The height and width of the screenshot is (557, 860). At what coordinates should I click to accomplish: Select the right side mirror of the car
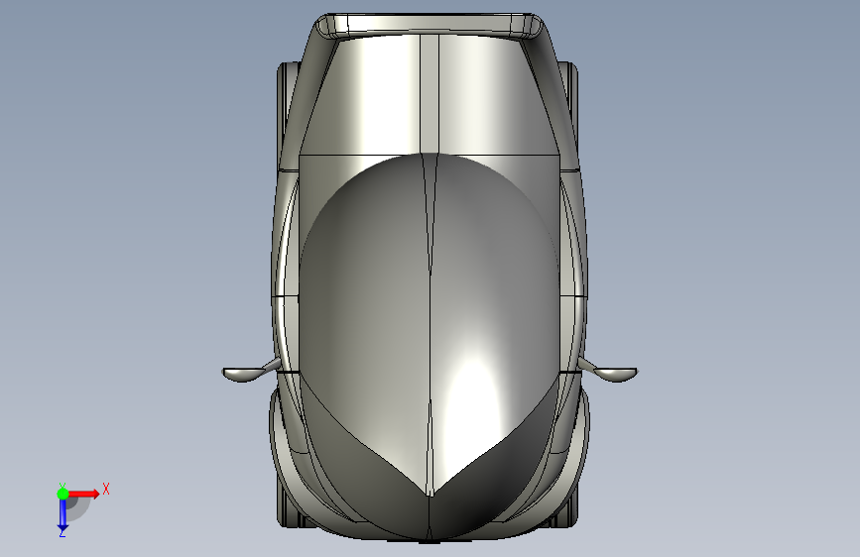609,372
